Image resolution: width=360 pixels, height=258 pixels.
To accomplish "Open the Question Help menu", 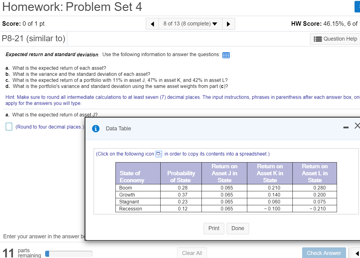I will 335,39.
